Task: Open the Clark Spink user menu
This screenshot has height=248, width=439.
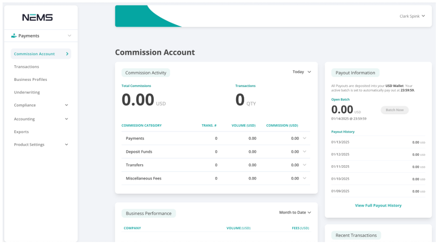Action: coord(412,16)
